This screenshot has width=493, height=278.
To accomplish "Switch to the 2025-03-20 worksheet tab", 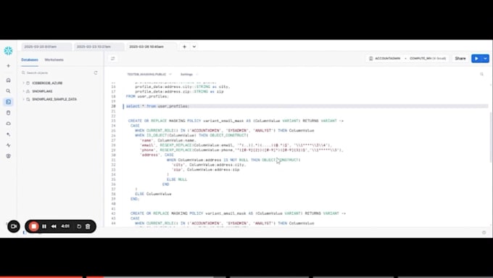I will click(x=46, y=46).
